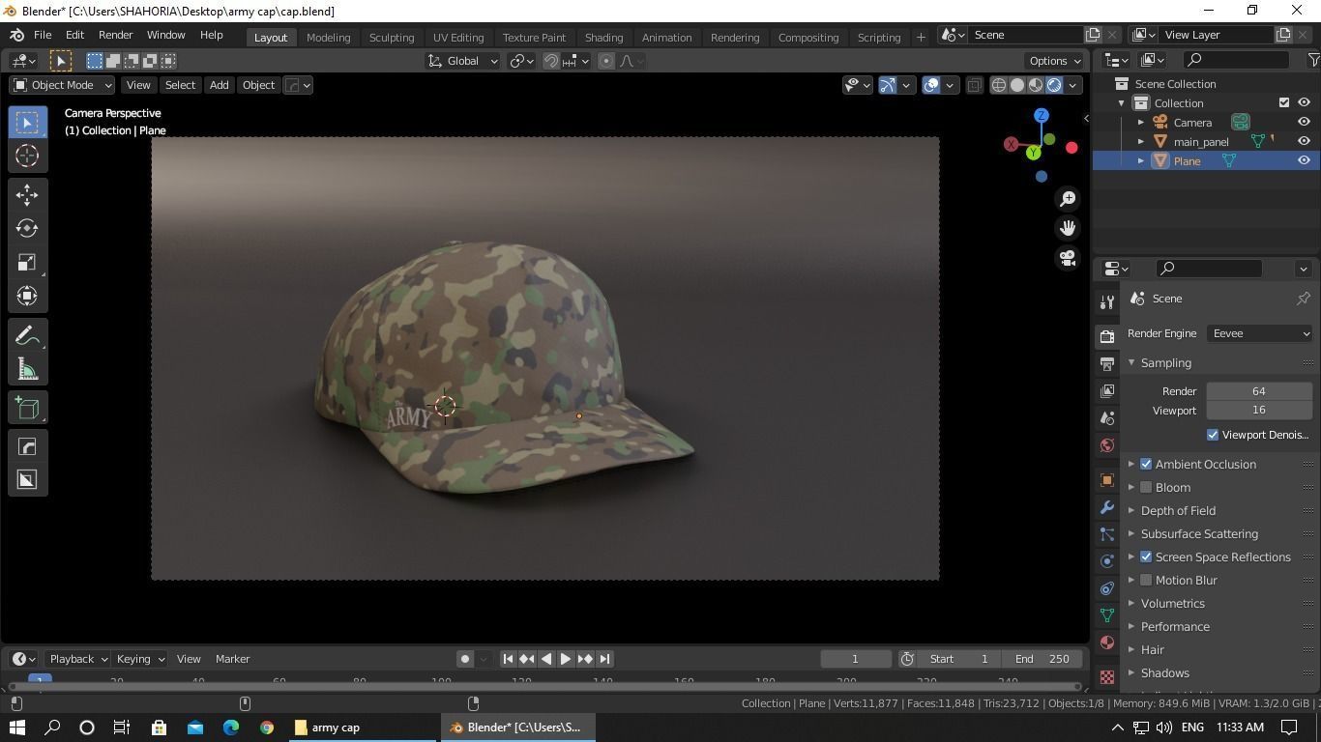Toggle X-ray display
Image resolution: width=1321 pixels, height=742 pixels.
pos(975,85)
